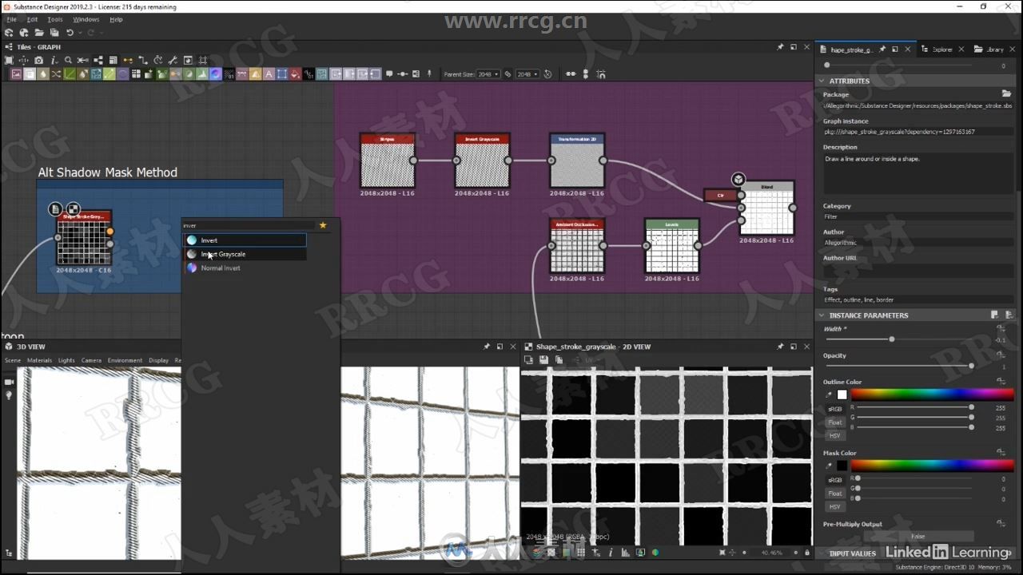
Task: Click Float button under Outline Color
Action: point(835,422)
